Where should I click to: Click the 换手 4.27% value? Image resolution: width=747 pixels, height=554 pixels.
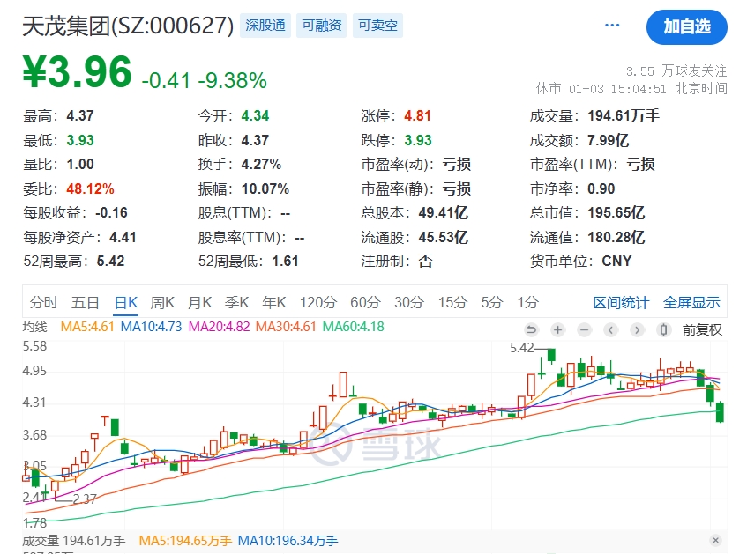coord(261,164)
